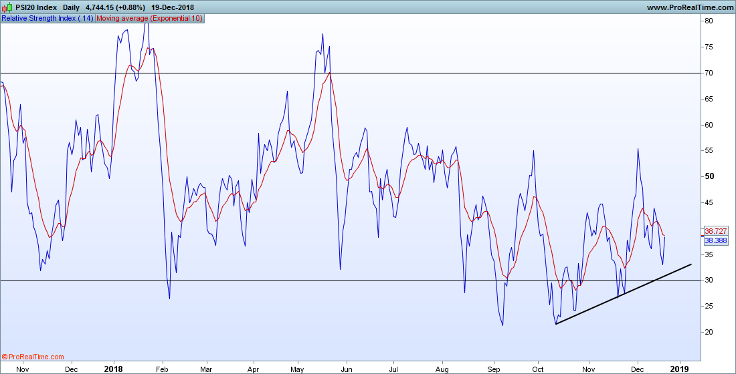The width and height of the screenshot is (736, 374).
Task: Click the 80 level on the price scale
Action: point(709,21)
